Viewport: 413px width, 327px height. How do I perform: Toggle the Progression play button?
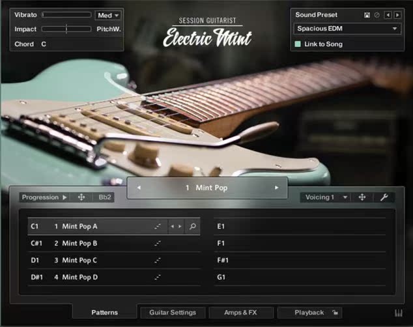pos(64,197)
